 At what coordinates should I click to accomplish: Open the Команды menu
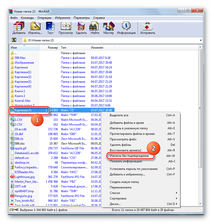click(x=27, y=18)
